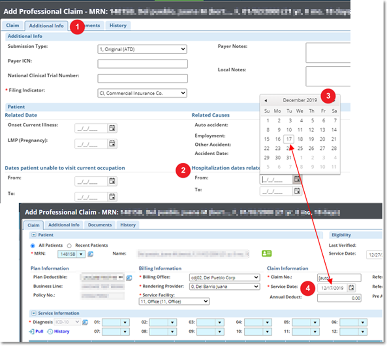Click calendar icon for Service Date field
This screenshot has height=346, width=387.
click(351, 288)
